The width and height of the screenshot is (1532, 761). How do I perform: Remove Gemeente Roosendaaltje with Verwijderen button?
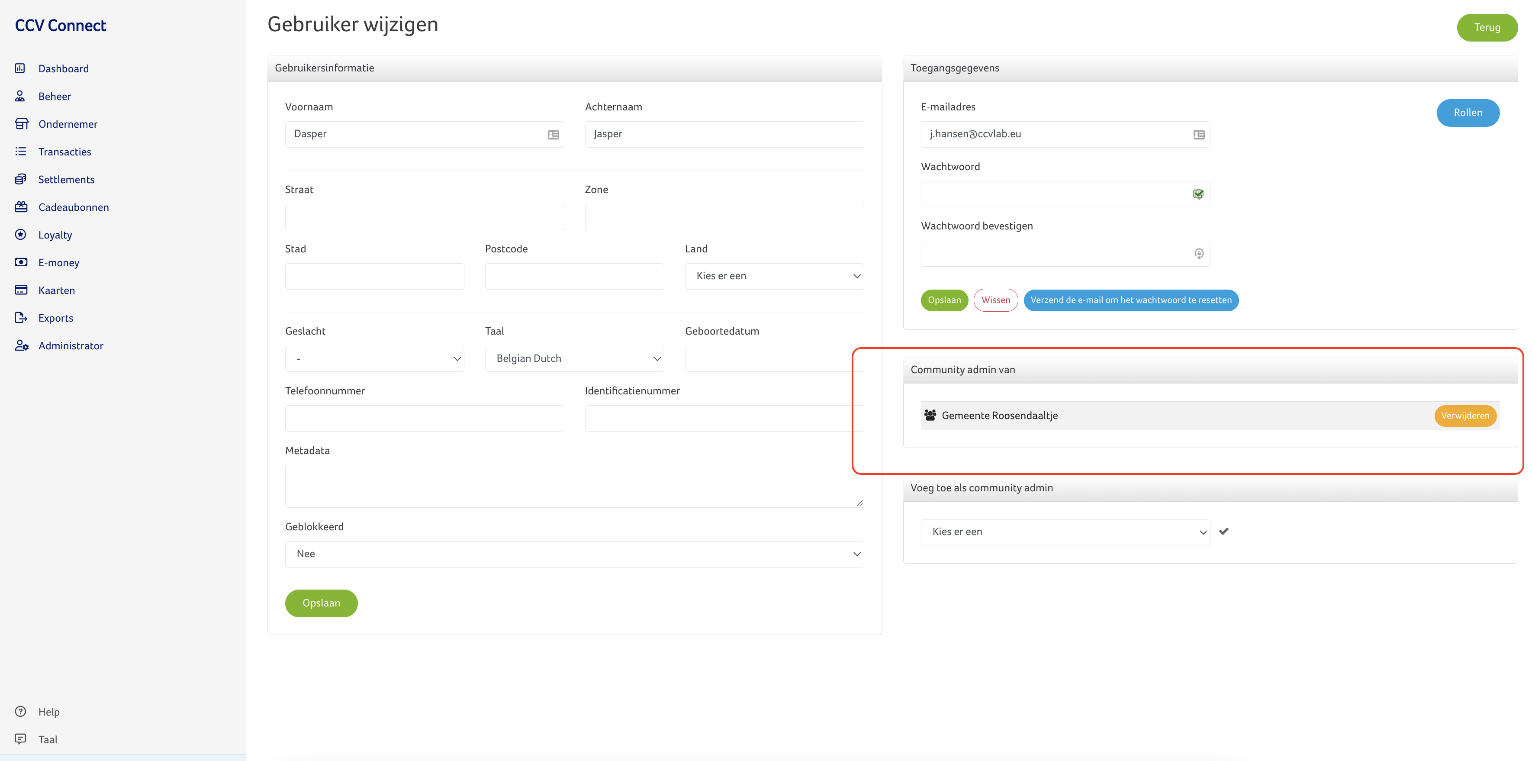tap(1465, 416)
